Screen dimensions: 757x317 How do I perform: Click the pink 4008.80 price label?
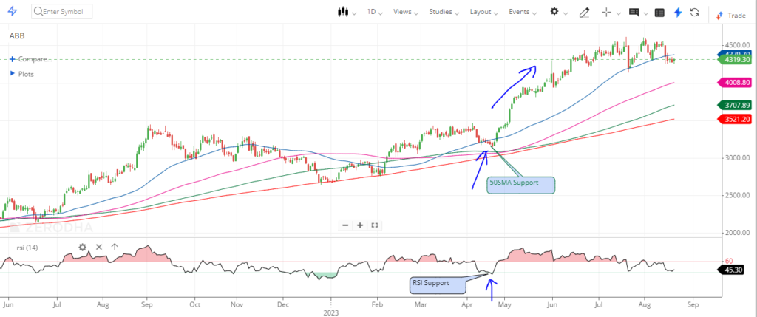734,83
